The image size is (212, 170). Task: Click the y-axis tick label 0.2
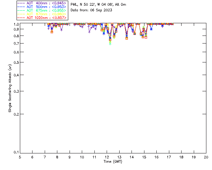pos(16,114)
